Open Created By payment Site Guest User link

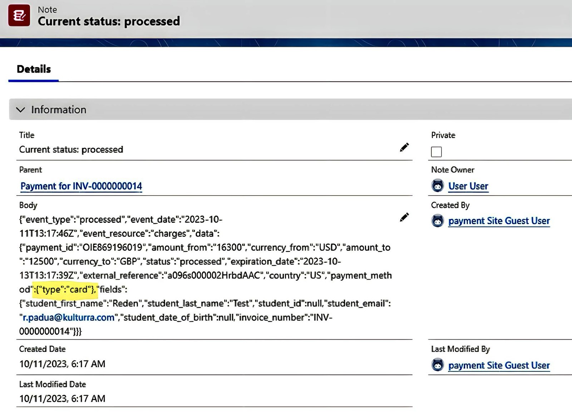(x=499, y=221)
